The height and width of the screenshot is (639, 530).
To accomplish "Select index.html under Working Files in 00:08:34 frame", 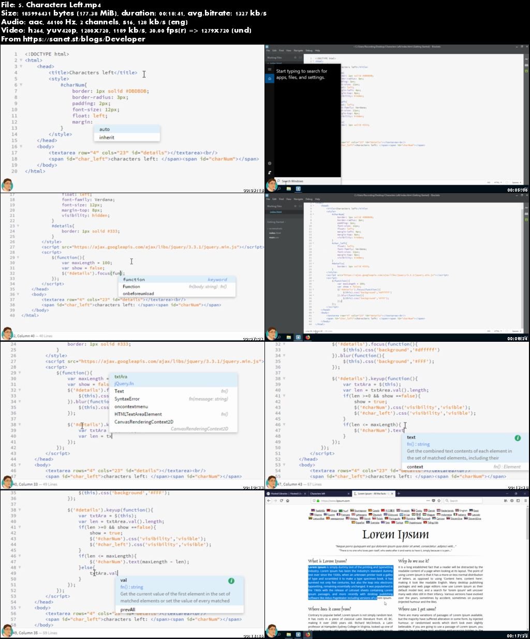I will pyautogui.click(x=275, y=212).
